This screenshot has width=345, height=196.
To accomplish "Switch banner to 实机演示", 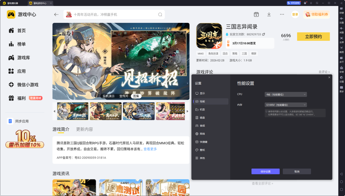I will pyautogui.click(x=108, y=96).
